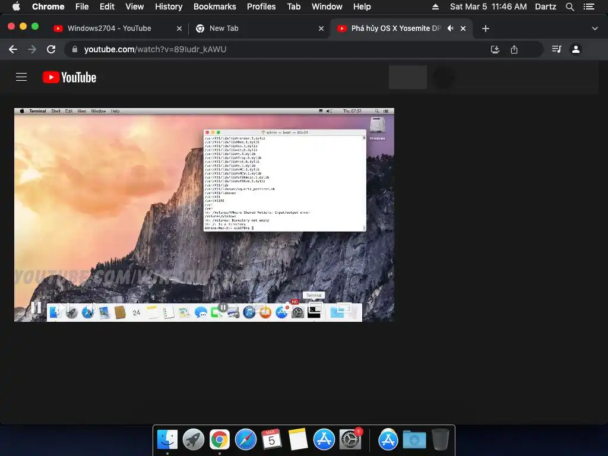The width and height of the screenshot is (608, 456).
Task: Mute the tab via speaker icon on Yosemite tab
Action: coord(450,28)
